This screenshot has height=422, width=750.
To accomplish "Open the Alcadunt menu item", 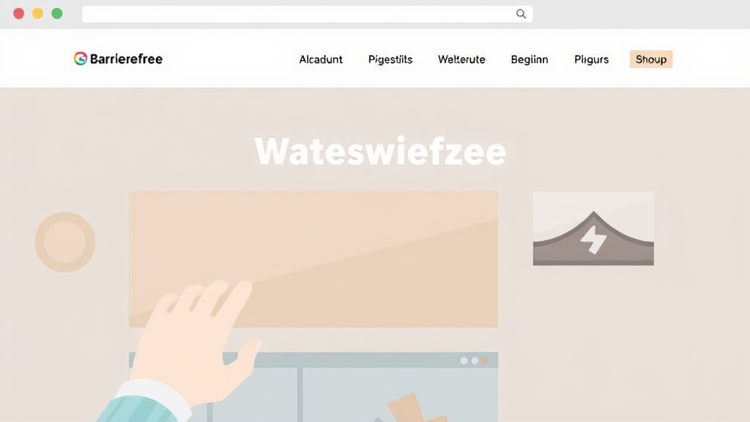I will 321,59.
